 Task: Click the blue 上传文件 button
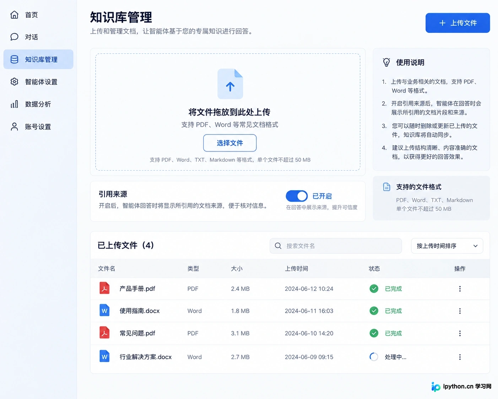(458, 23)
